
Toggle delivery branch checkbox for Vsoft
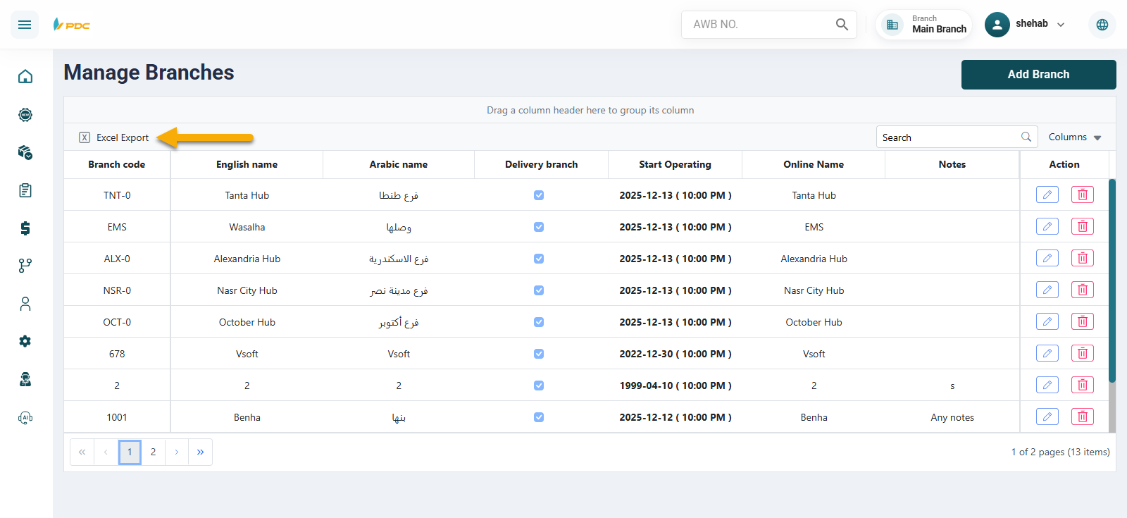click(x=539, y=354)
